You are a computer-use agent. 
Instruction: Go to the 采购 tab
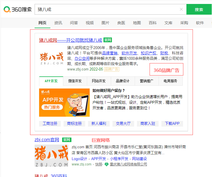click(184, 23)
